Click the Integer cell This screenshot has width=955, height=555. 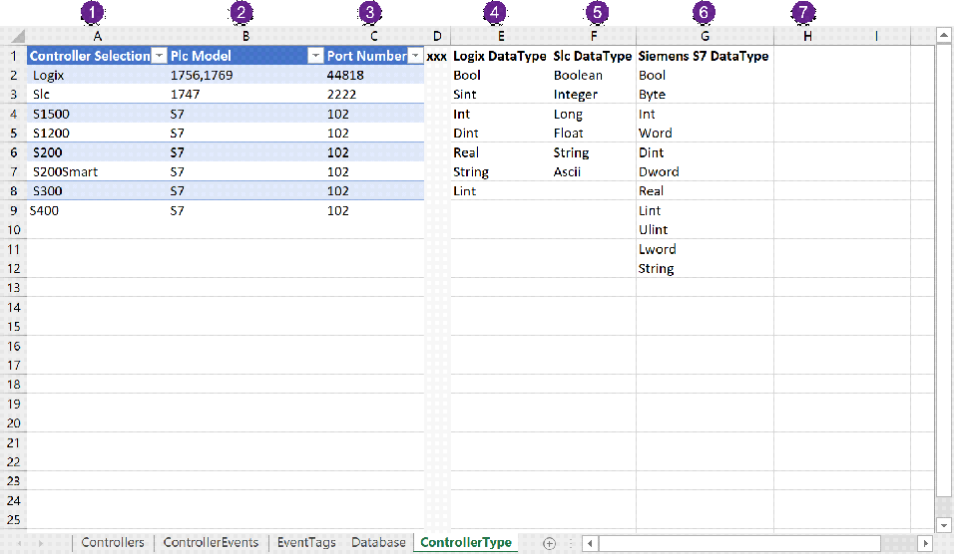coord(594,95)
